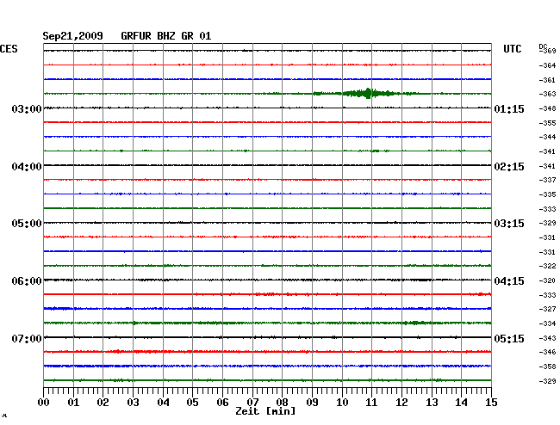Click the DC offset value -361
This screenshot has height=425, width=560.
click(x=547, y=80)
